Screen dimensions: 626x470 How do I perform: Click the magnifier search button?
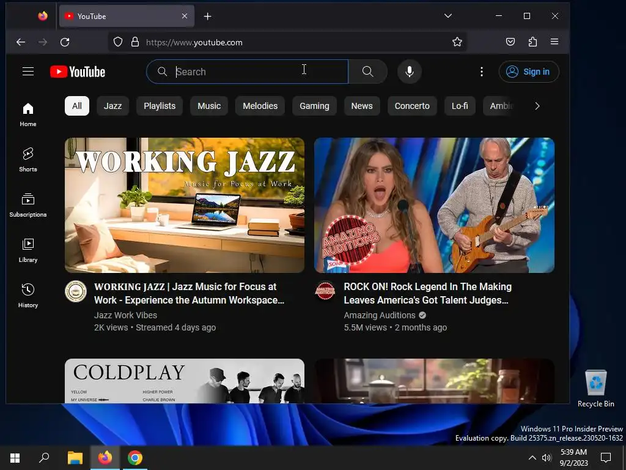(367, 72)
